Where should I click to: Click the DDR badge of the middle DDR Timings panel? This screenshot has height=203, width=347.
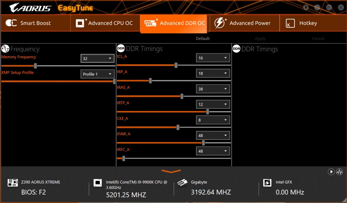pyautogui.click(x=121, y=48)
